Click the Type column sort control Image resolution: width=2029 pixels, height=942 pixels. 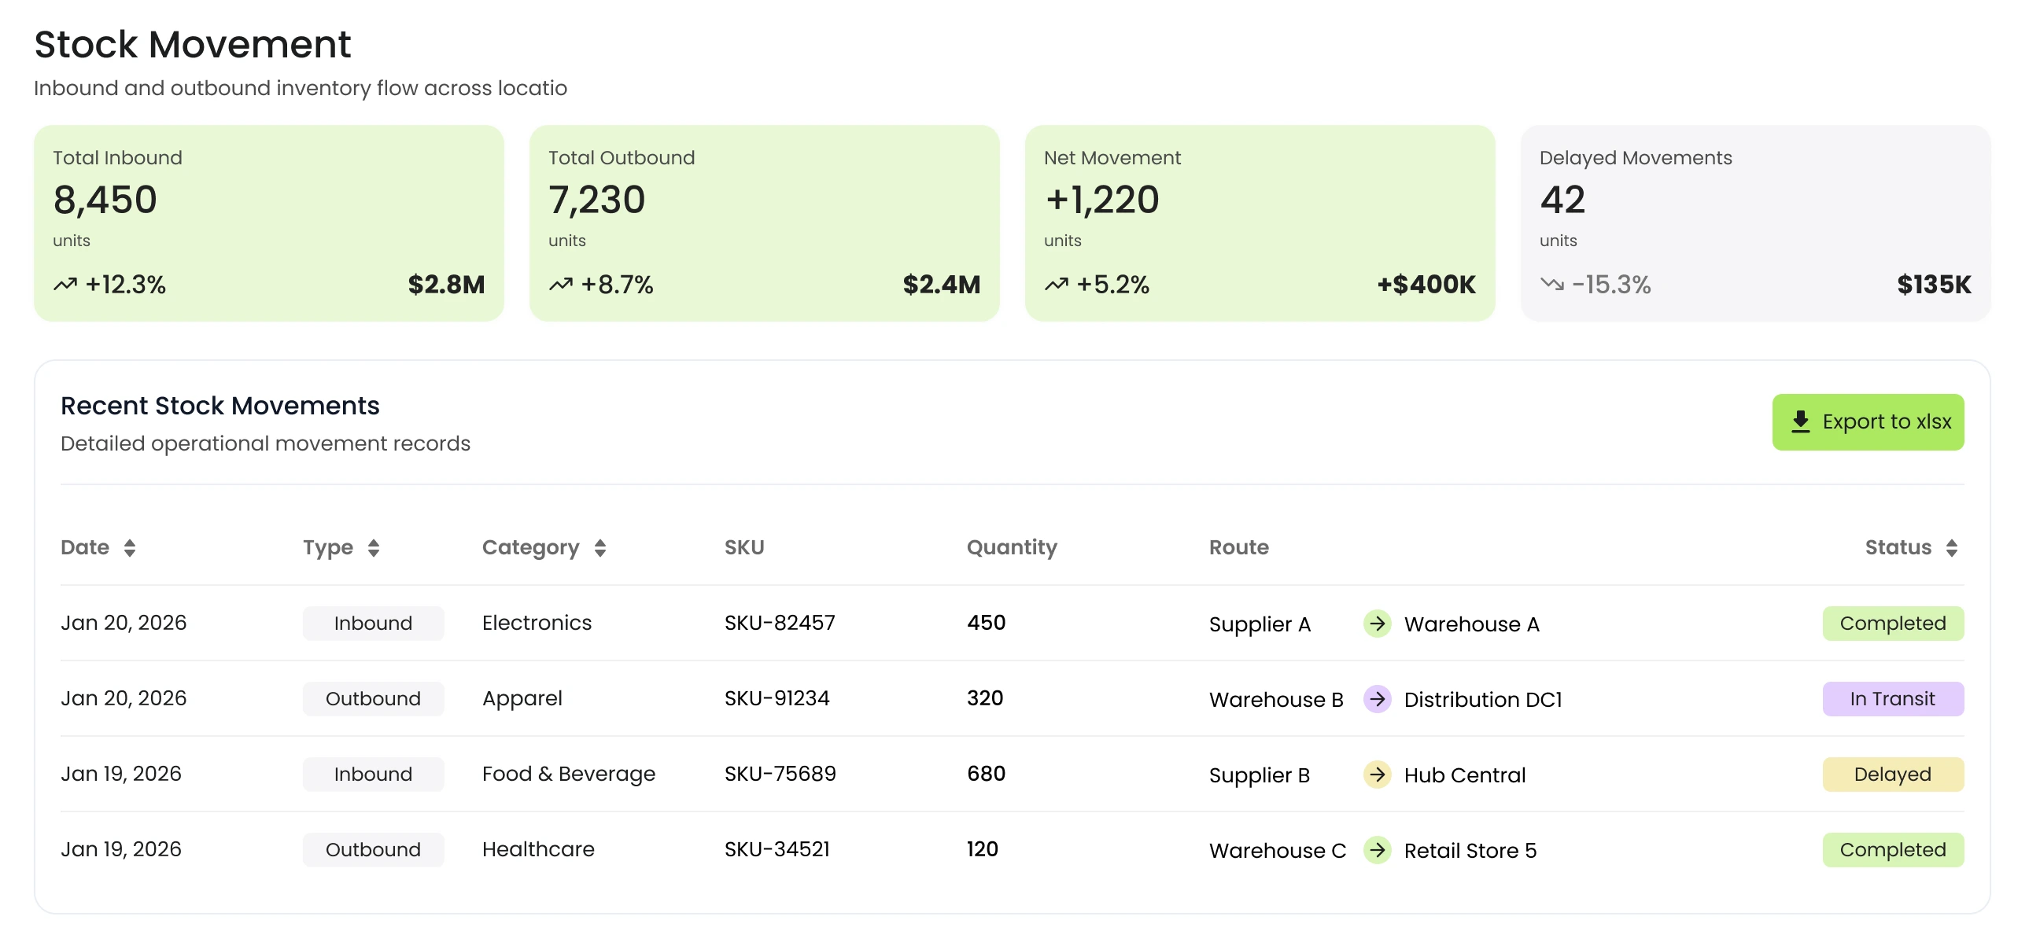(x=374, y=547)
